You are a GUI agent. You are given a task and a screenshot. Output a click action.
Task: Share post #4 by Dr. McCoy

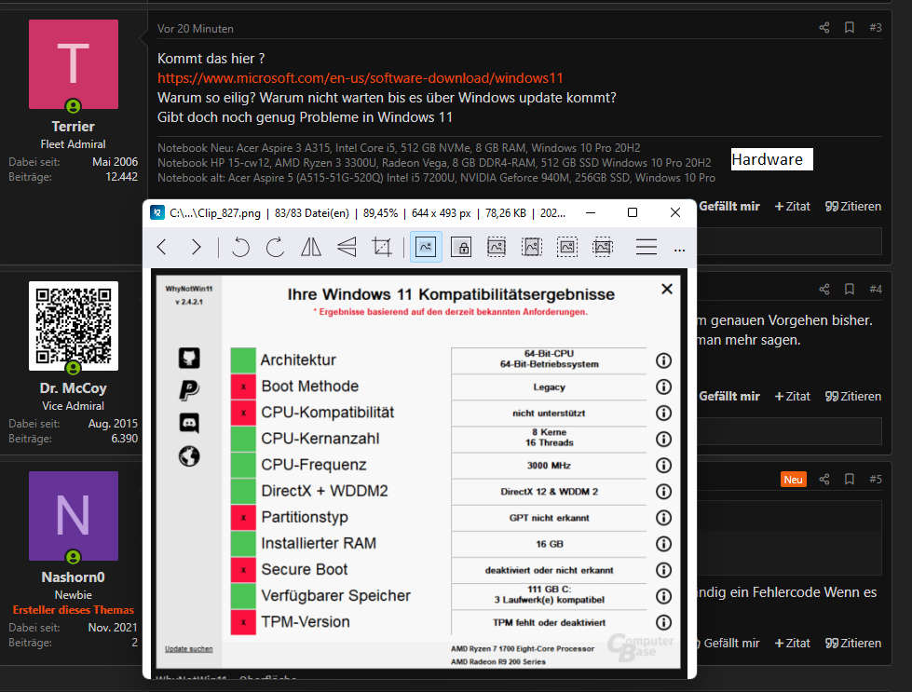824,289
